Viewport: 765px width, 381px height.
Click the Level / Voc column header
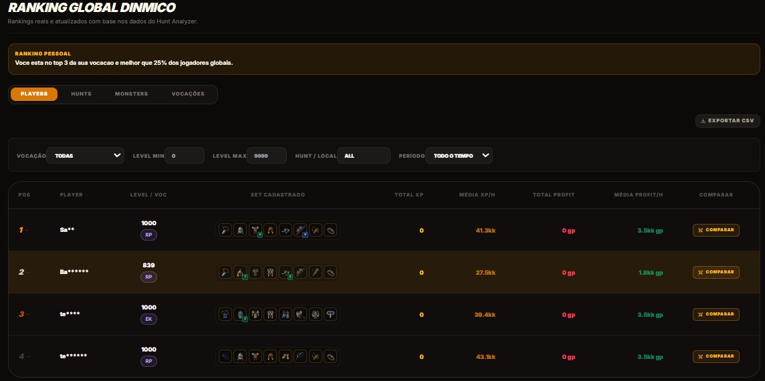click(x=148, y=195)
